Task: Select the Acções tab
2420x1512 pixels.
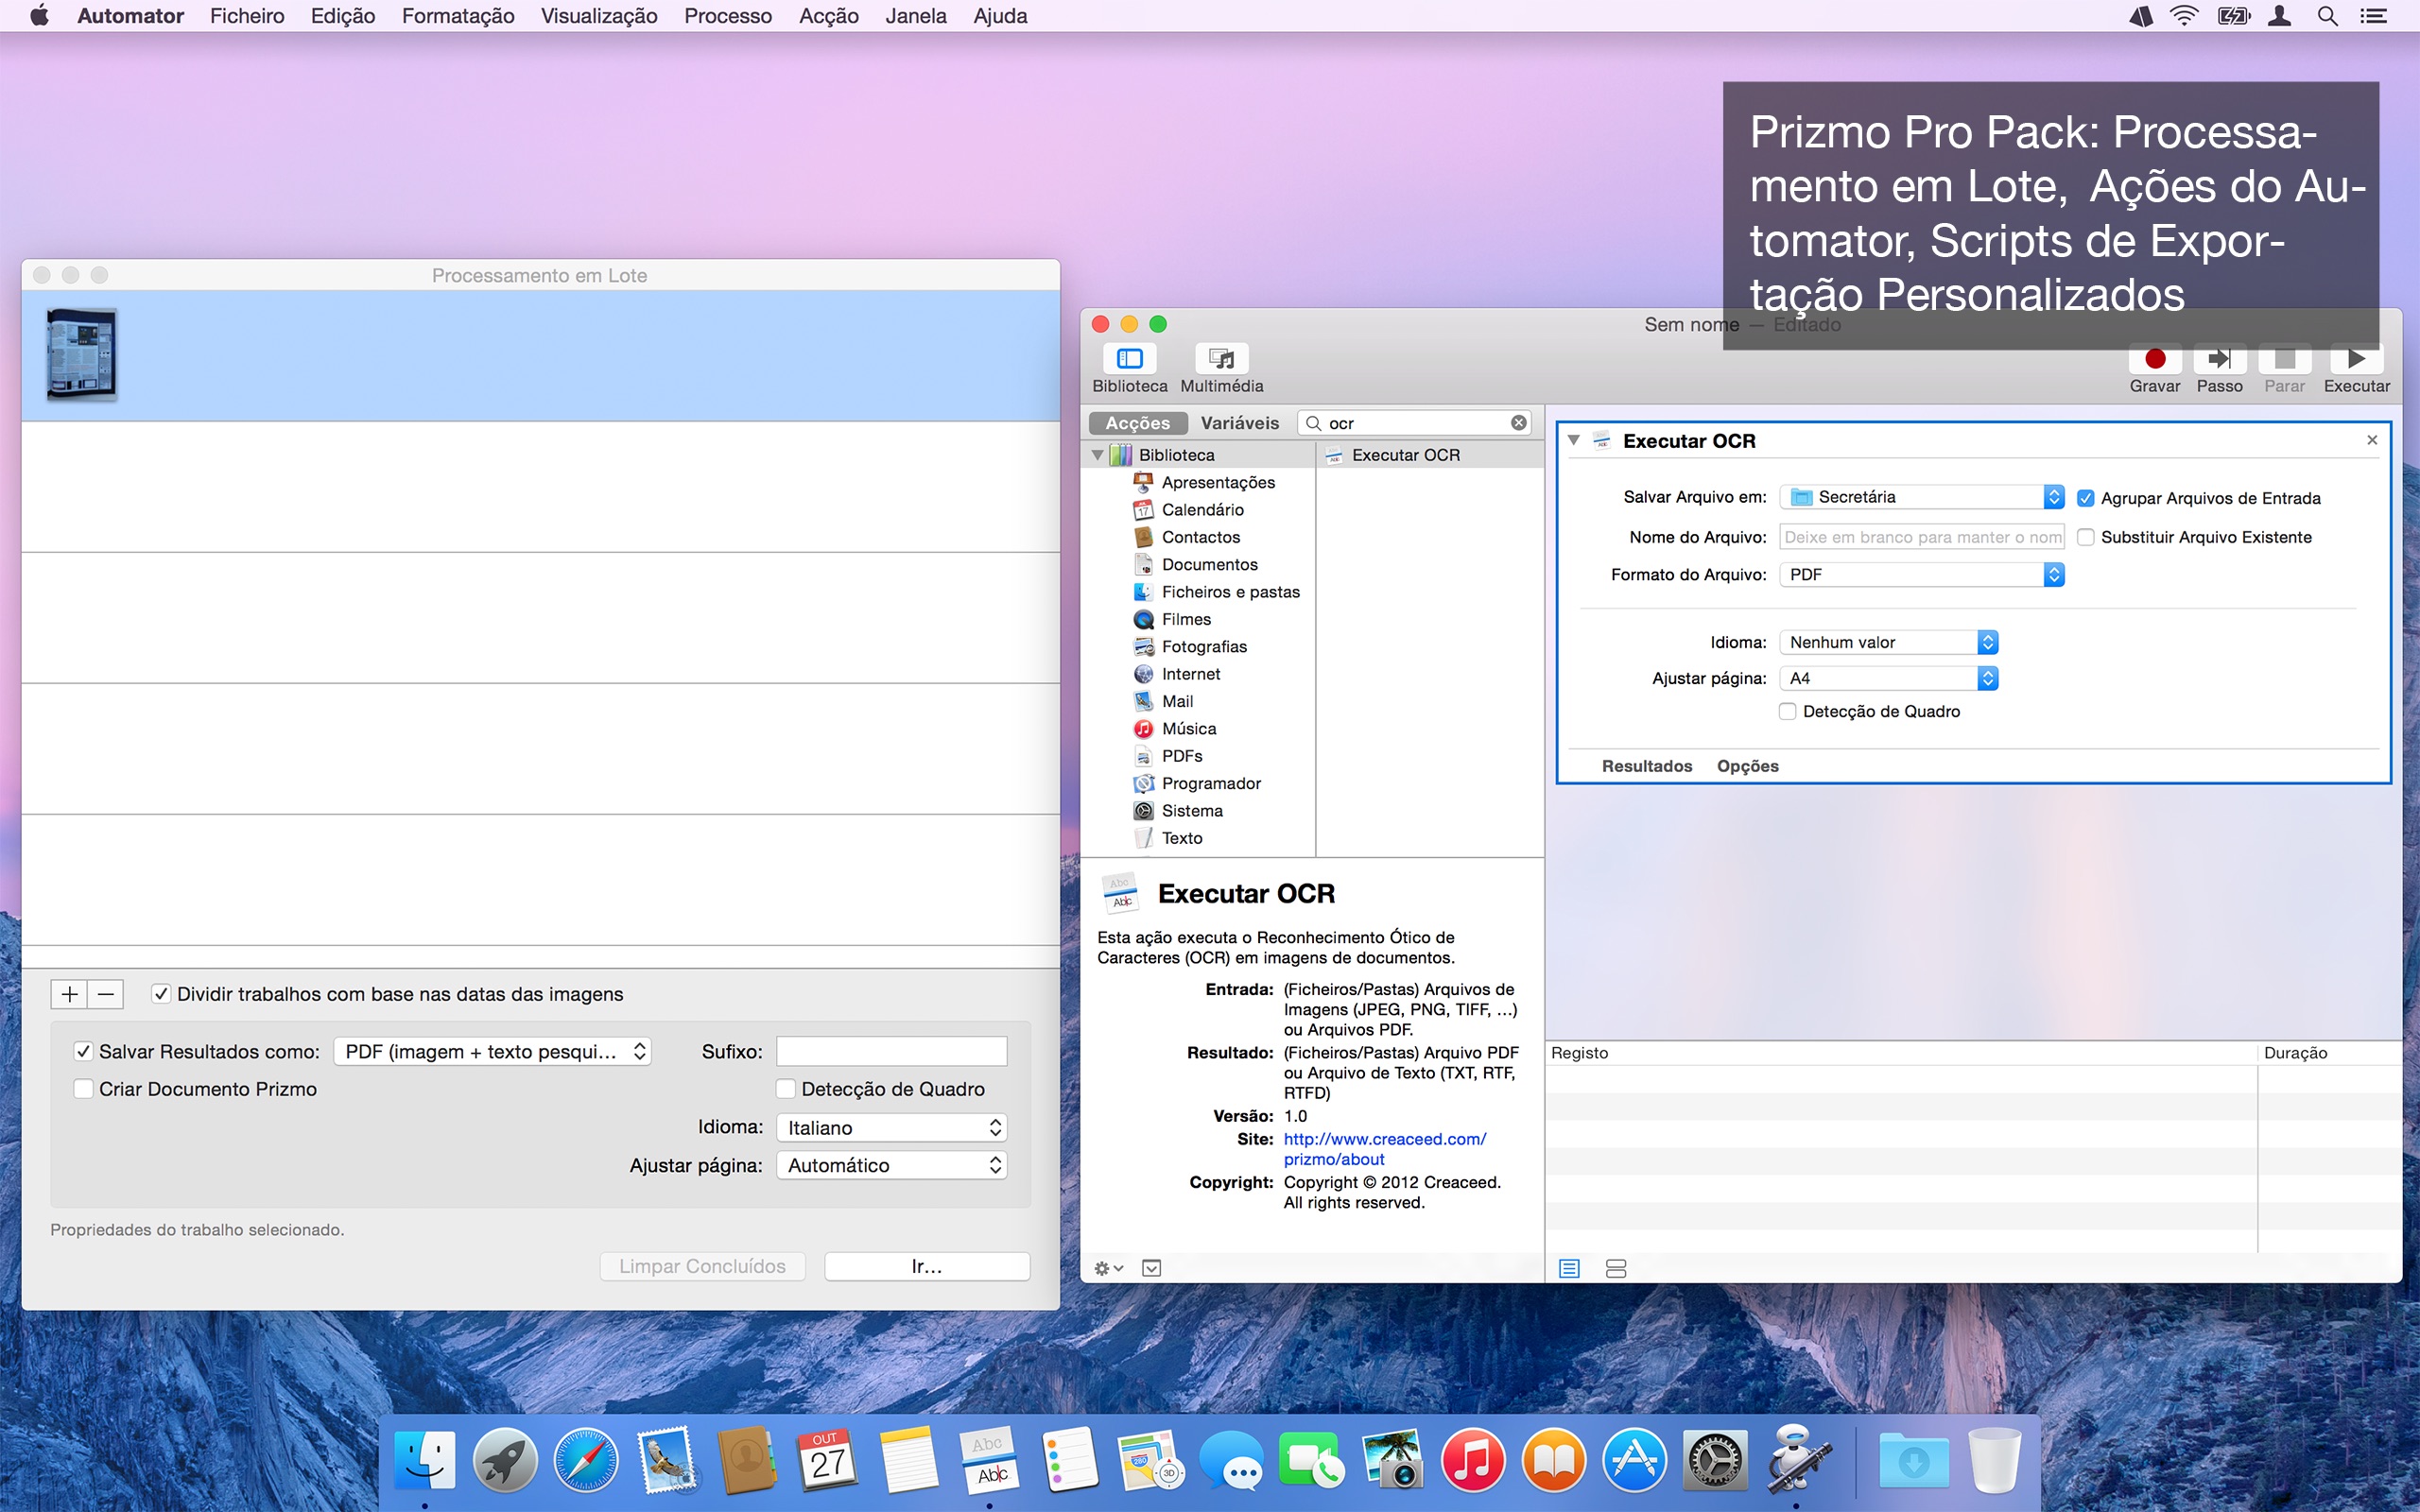Action: pyautogui.click(x=1138, y=423)
